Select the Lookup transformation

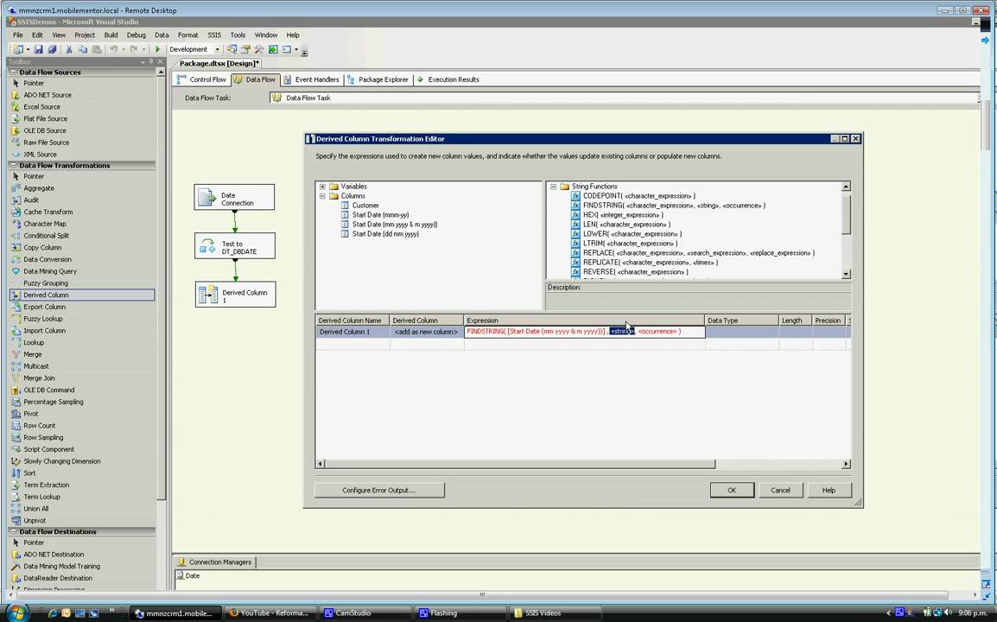34,342
